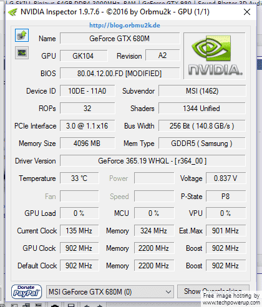Click the GPU Clock row Boost 902 MHz field
Viewport: 262px width, 307px height.
click(x=226, y=248)
